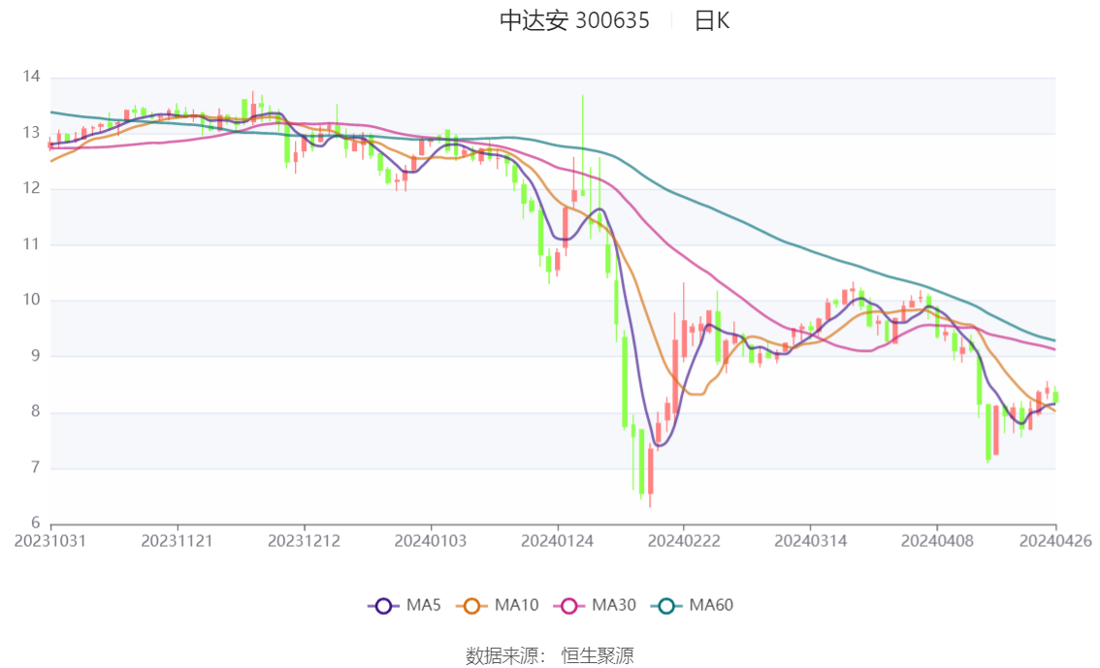Select the 日K chart type label
1100x668 pixels.
[711, 21]
